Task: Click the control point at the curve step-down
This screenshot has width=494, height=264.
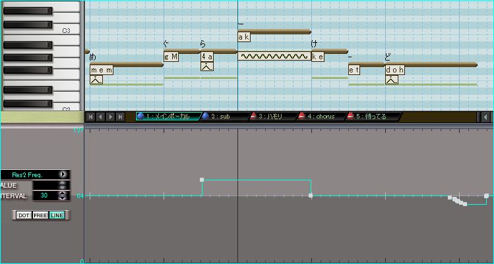Action: point(311,196)
